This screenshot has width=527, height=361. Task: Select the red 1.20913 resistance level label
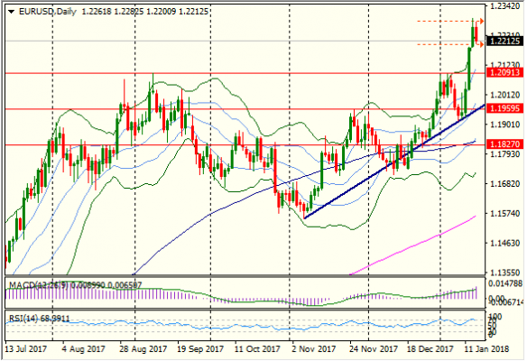coord(505,72)
